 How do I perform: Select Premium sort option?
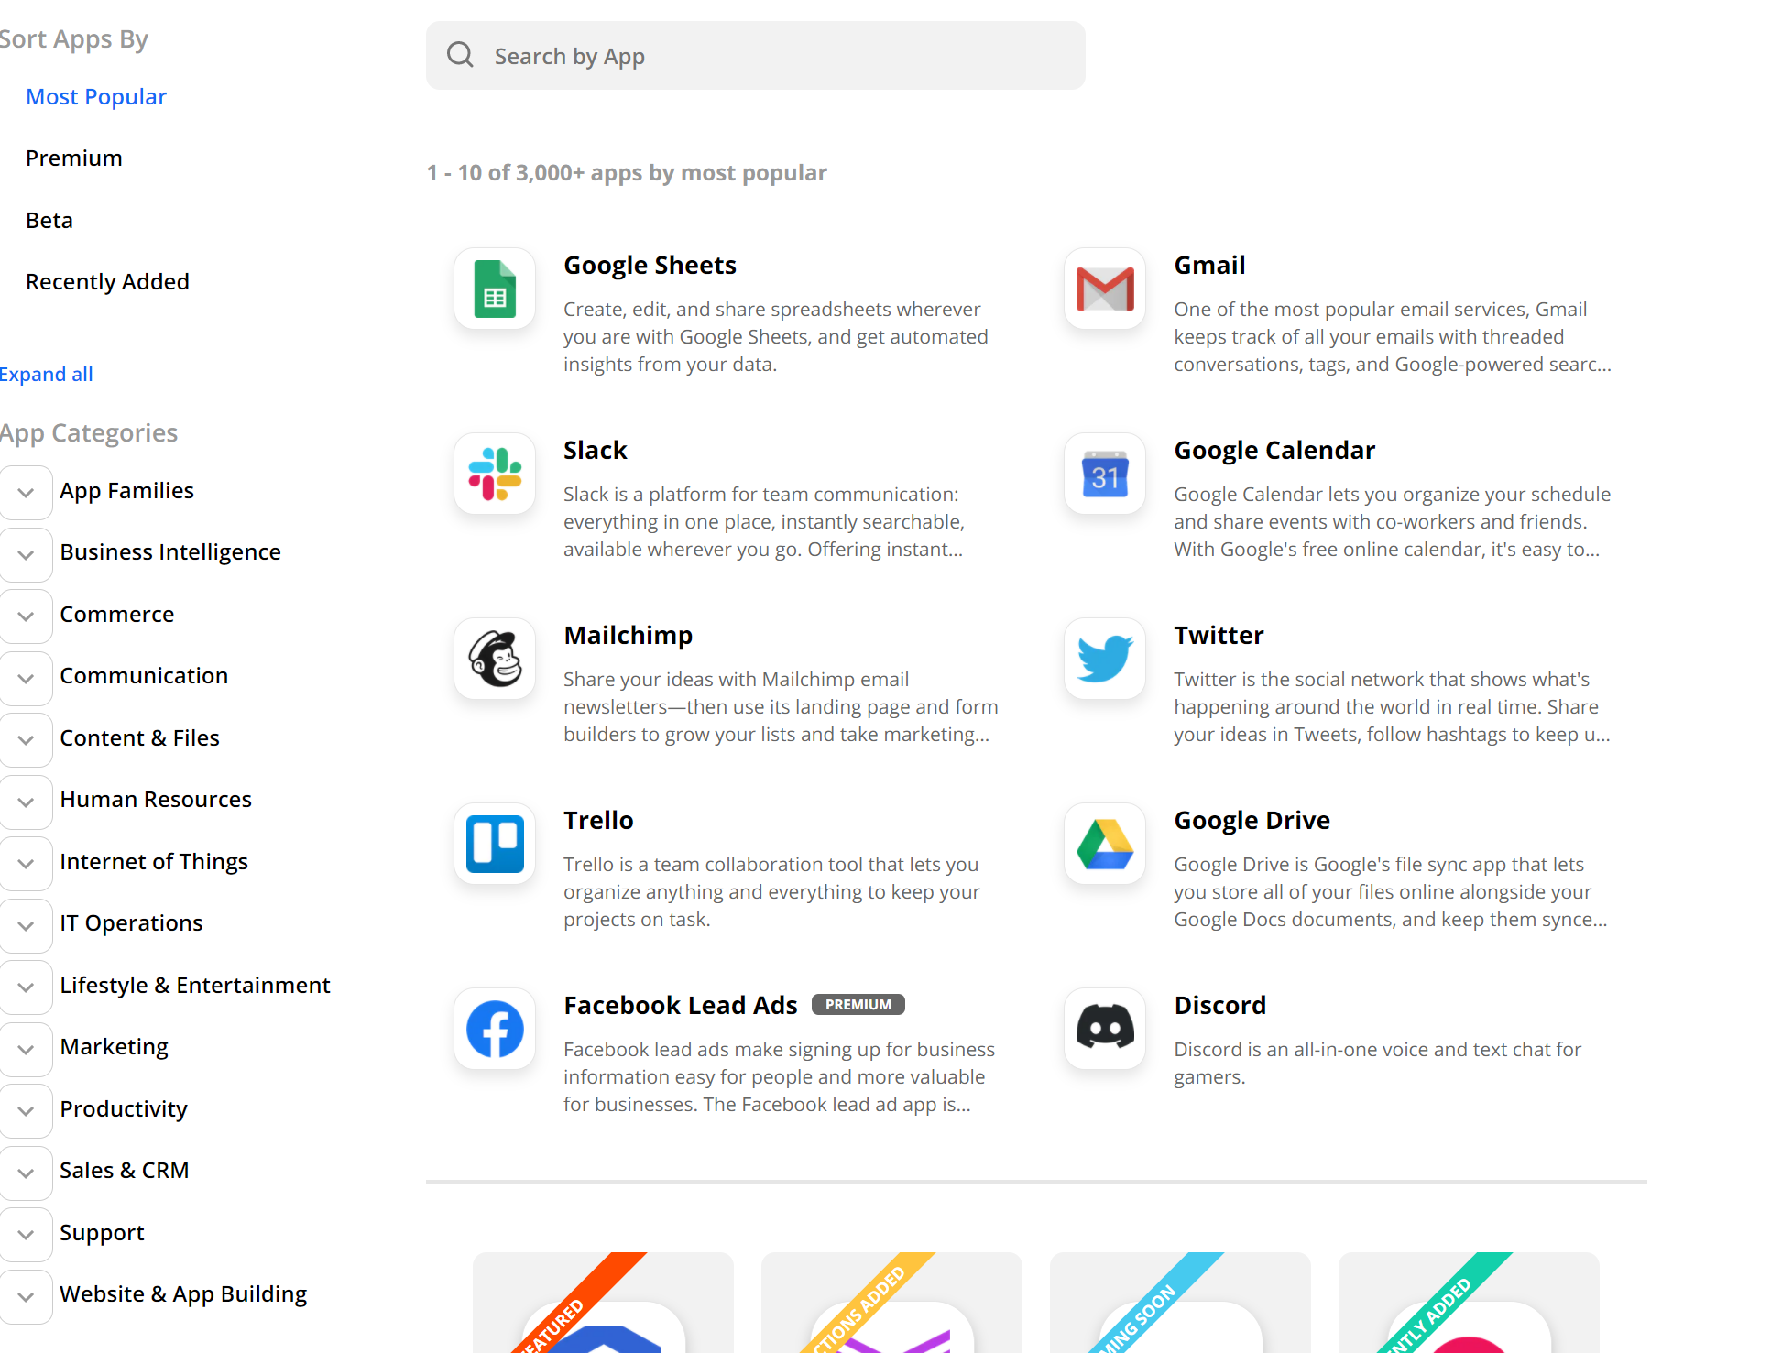tap(72, 158)
